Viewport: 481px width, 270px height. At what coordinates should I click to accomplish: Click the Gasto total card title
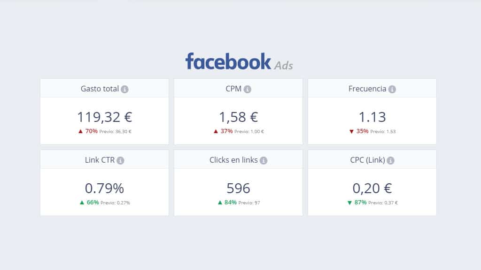100,89
